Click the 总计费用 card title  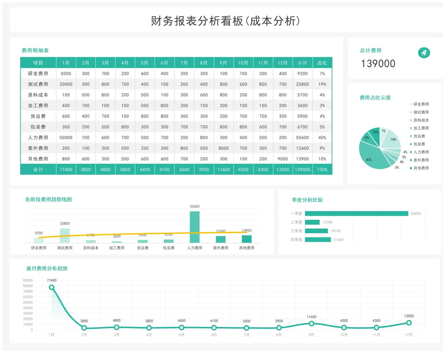[x=371, y=50]
